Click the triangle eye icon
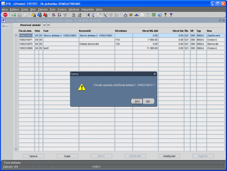227x171 pixels. (136, 15)
